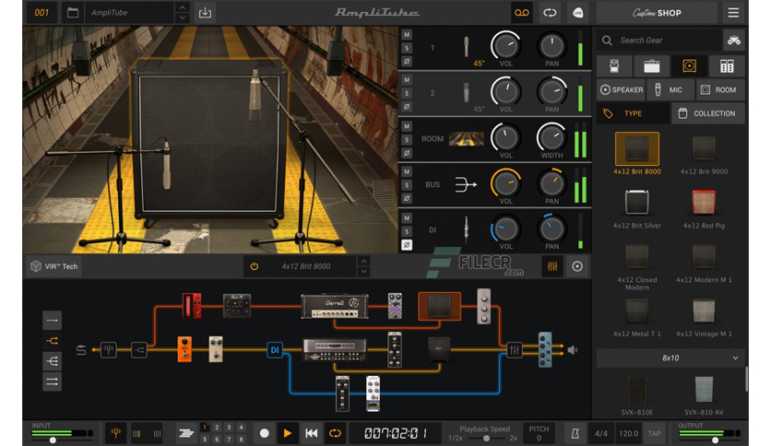Click the 120.0 tempo value
Image resolution: width=771 pixels, height=446 pixels.
(628, 433)
